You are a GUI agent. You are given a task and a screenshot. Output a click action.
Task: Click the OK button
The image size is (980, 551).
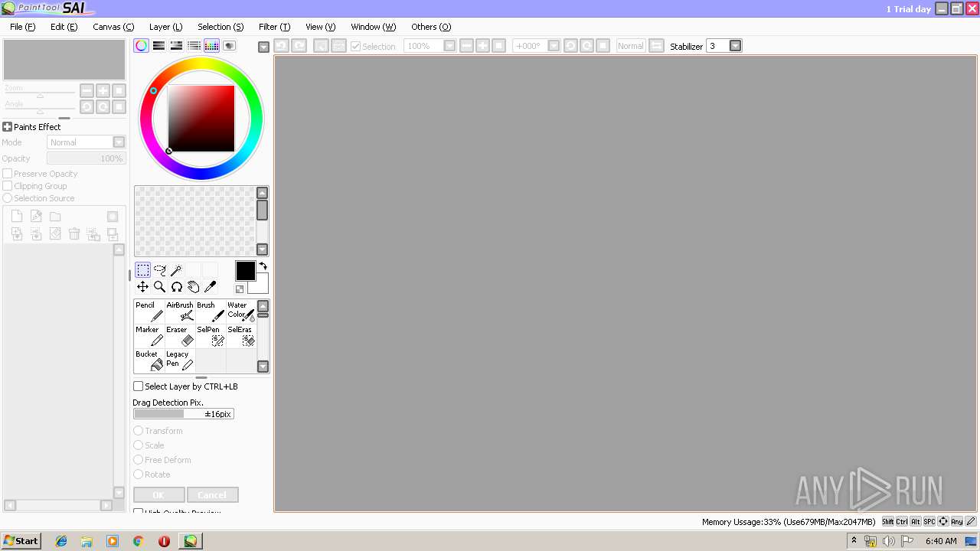click(158, 495)
